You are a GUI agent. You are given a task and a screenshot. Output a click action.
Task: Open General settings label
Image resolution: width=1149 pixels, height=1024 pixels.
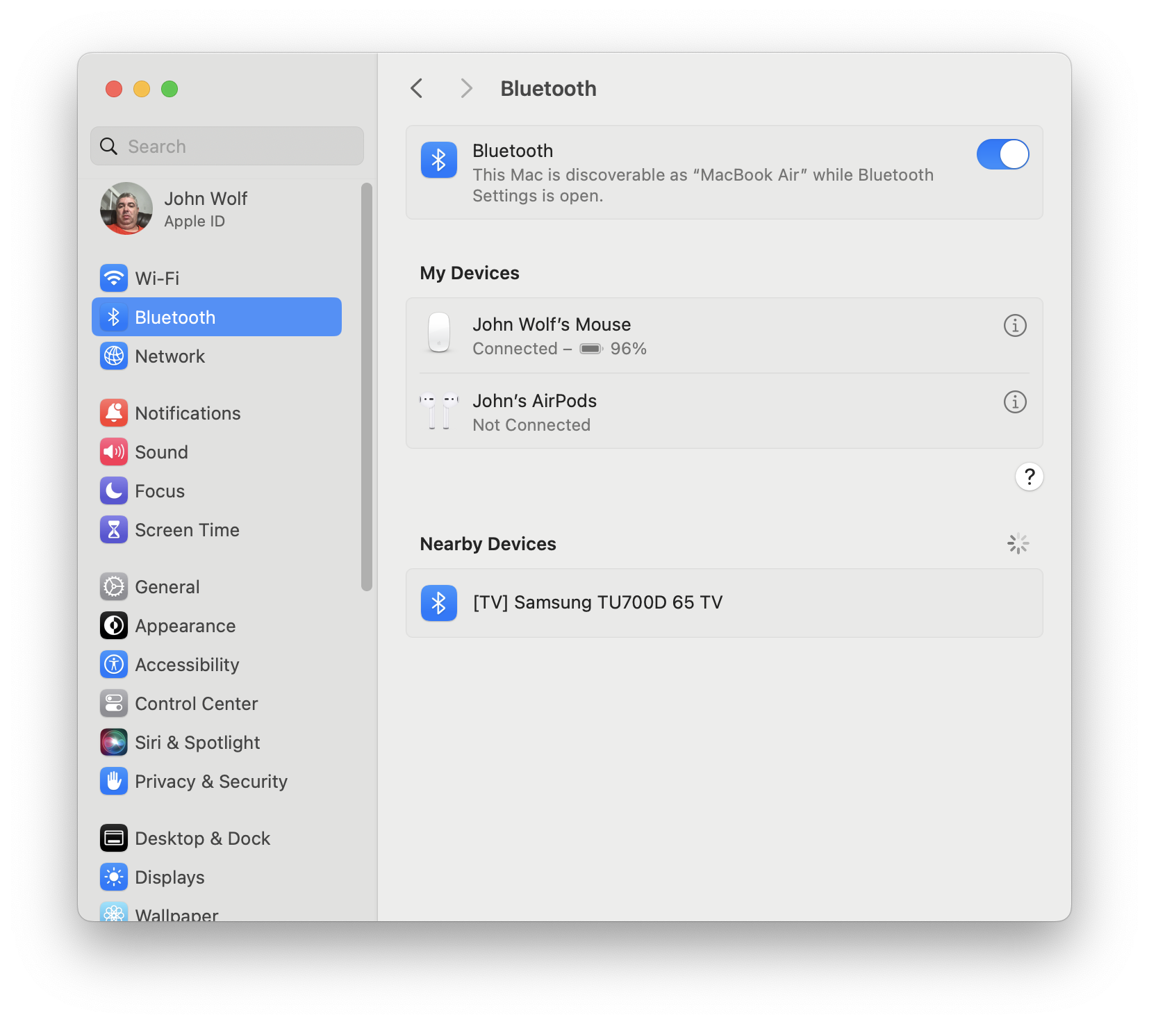tap(167, 587)
